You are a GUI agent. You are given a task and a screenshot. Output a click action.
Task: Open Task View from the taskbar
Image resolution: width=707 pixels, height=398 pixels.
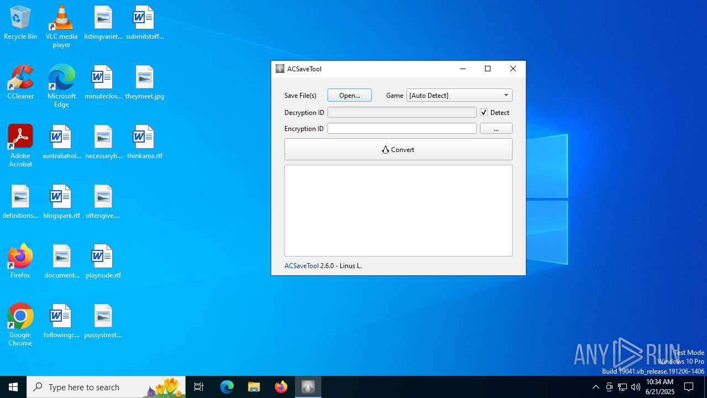point(199,387)
